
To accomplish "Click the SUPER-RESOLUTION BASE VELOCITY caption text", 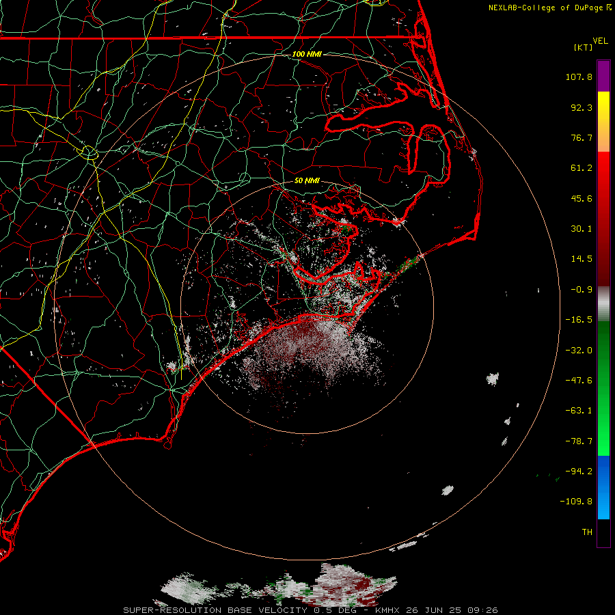I will pos(215,610).
